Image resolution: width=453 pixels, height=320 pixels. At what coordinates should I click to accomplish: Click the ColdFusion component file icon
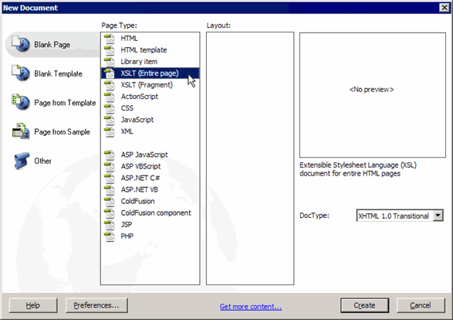[110, 213]
